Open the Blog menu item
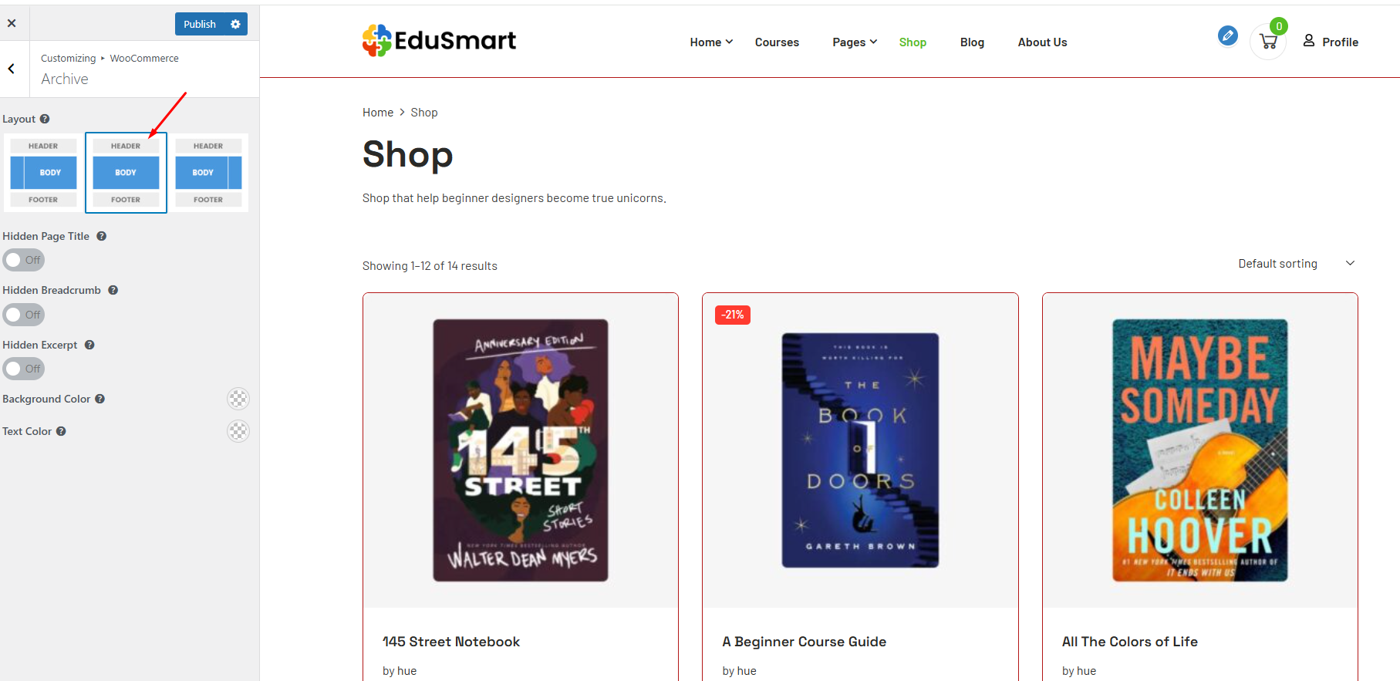The height and width of the screenshot is (681, 1400). pos(972,42)
